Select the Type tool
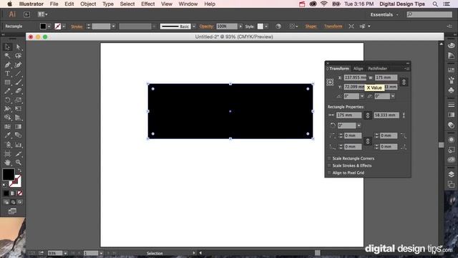The width and height of the screenshot is (458, 258). click(x=7, y=74)
